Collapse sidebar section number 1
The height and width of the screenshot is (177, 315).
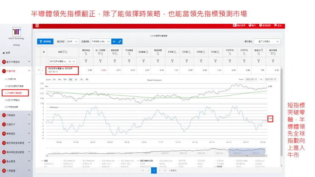coord(16,71)
